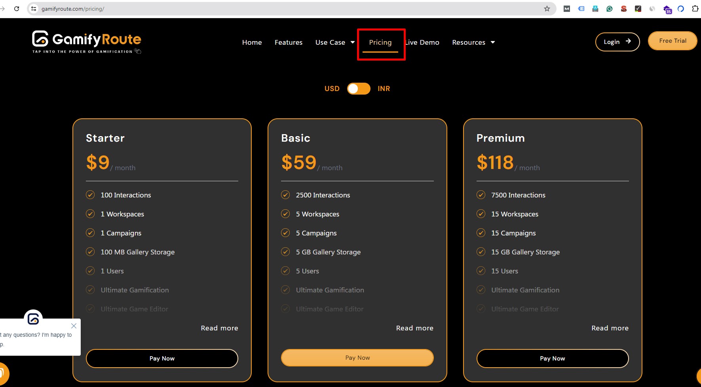The image size is (701, 387).
Task: Click the GamifyRoute logo in the header
Action: [86, 42]
